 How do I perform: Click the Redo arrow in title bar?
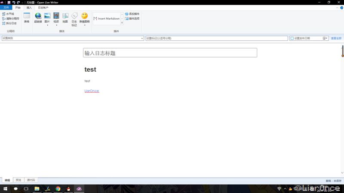point(18,3)
